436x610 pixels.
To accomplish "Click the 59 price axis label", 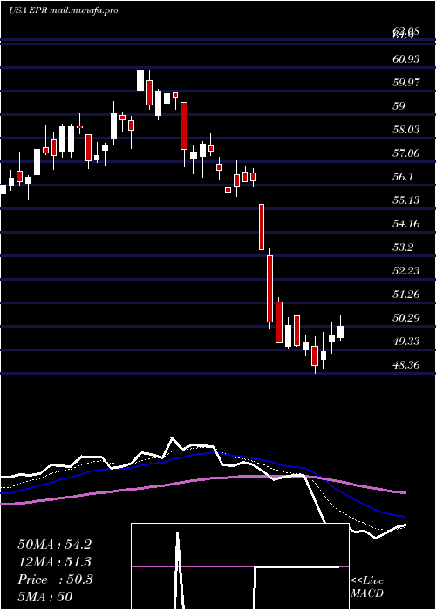I will point(399,106).
